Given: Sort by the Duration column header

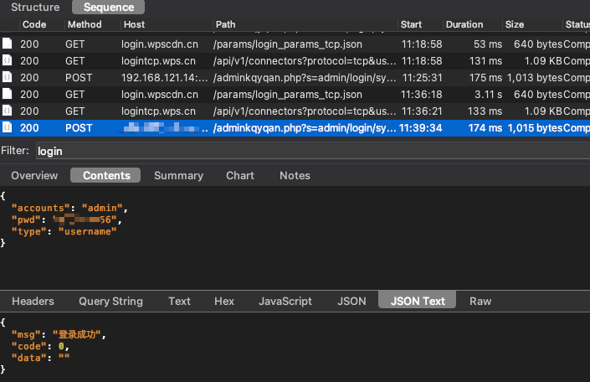Looking at the screenshot, I should [x=464, y=24].
